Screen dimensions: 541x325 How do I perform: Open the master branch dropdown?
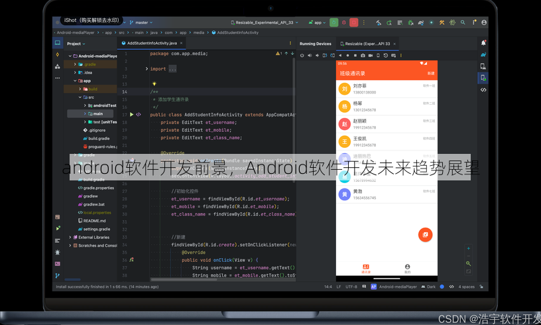click(x=141, y=23)
